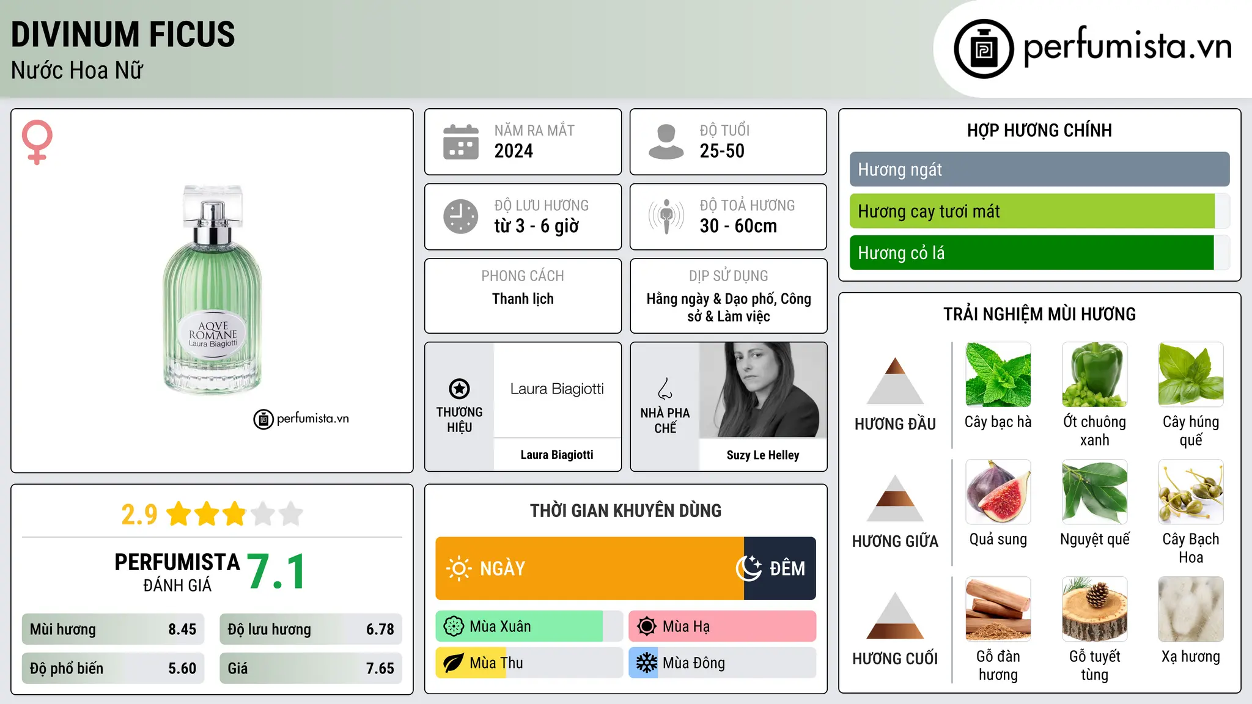Click the person icon beside Độ tuổi

666,142
